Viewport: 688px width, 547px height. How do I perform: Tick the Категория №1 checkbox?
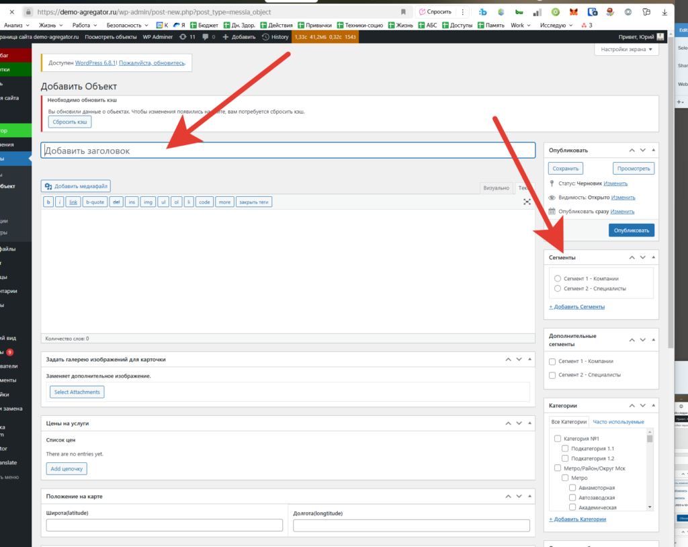(x=557, y=438)
